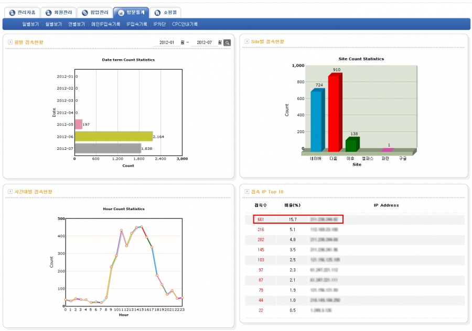Open the IP차단 page
Viewport: 472px width, 331px height.
(159, 24)
